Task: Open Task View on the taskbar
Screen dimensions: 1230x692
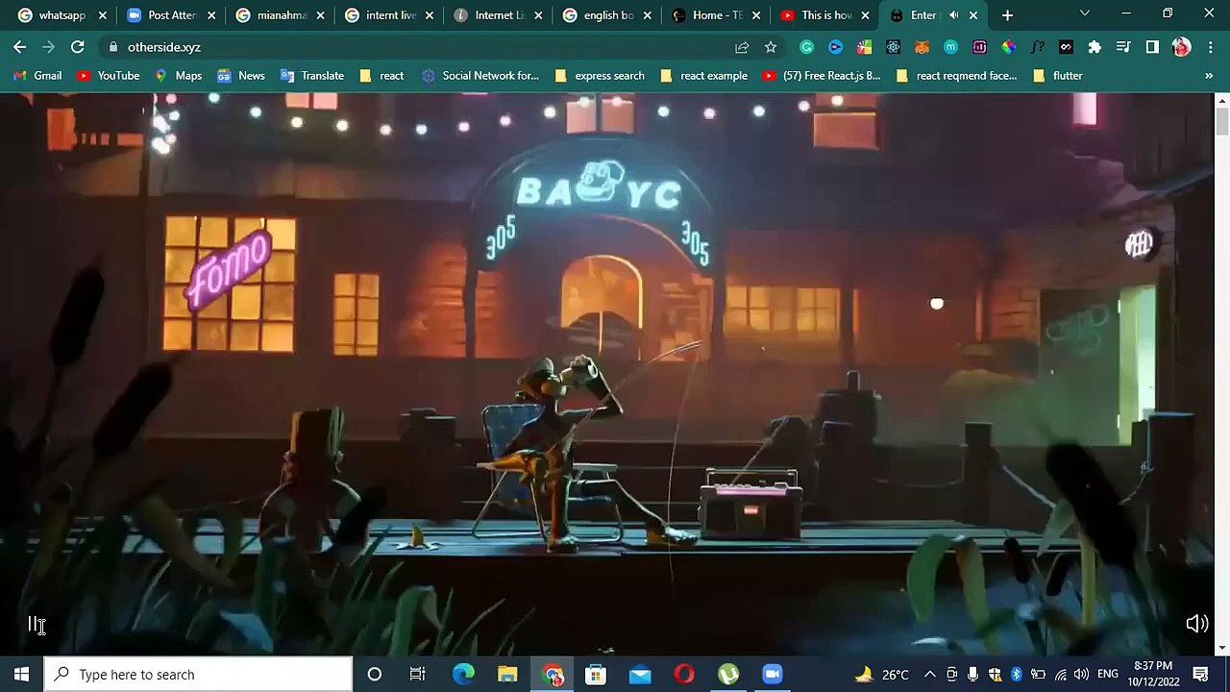Action: [x=417, y=674]
